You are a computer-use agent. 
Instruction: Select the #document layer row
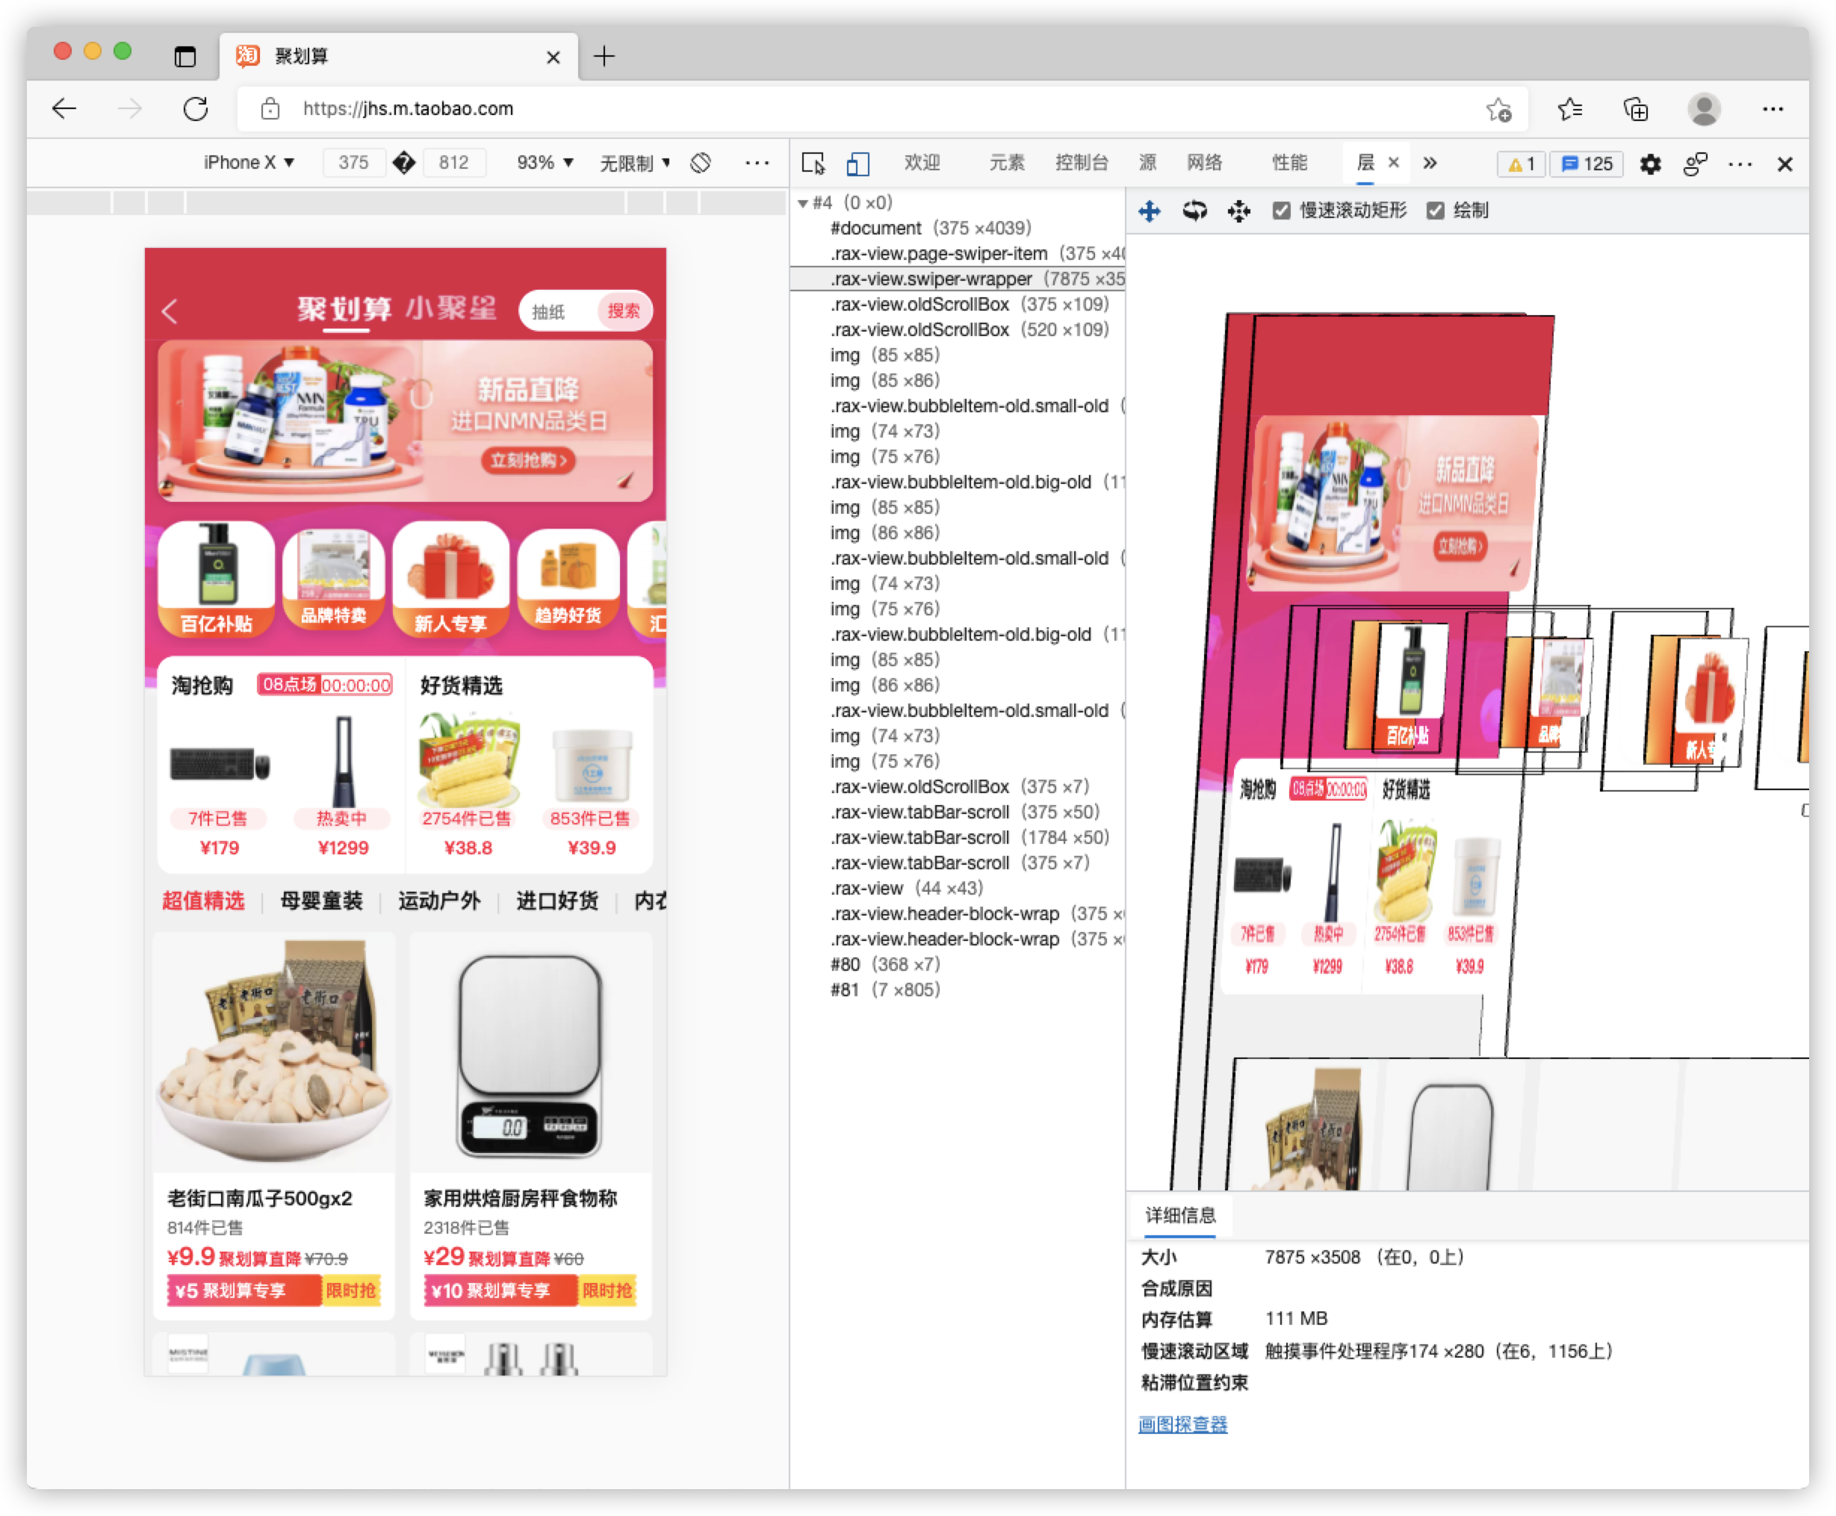pos(958,228)
